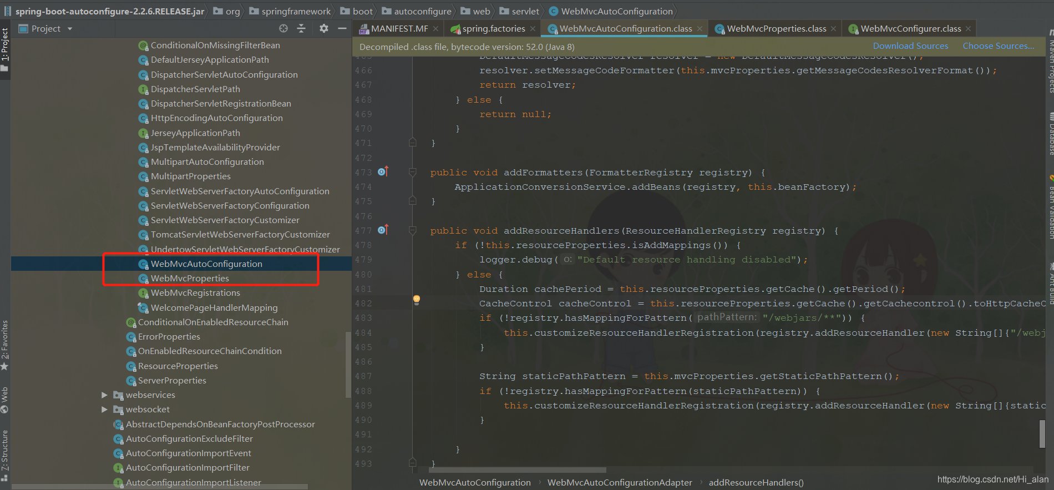Collapse the addFormatters method fold marker
This screenshot has width=1054, height=490.
(413, 173)
